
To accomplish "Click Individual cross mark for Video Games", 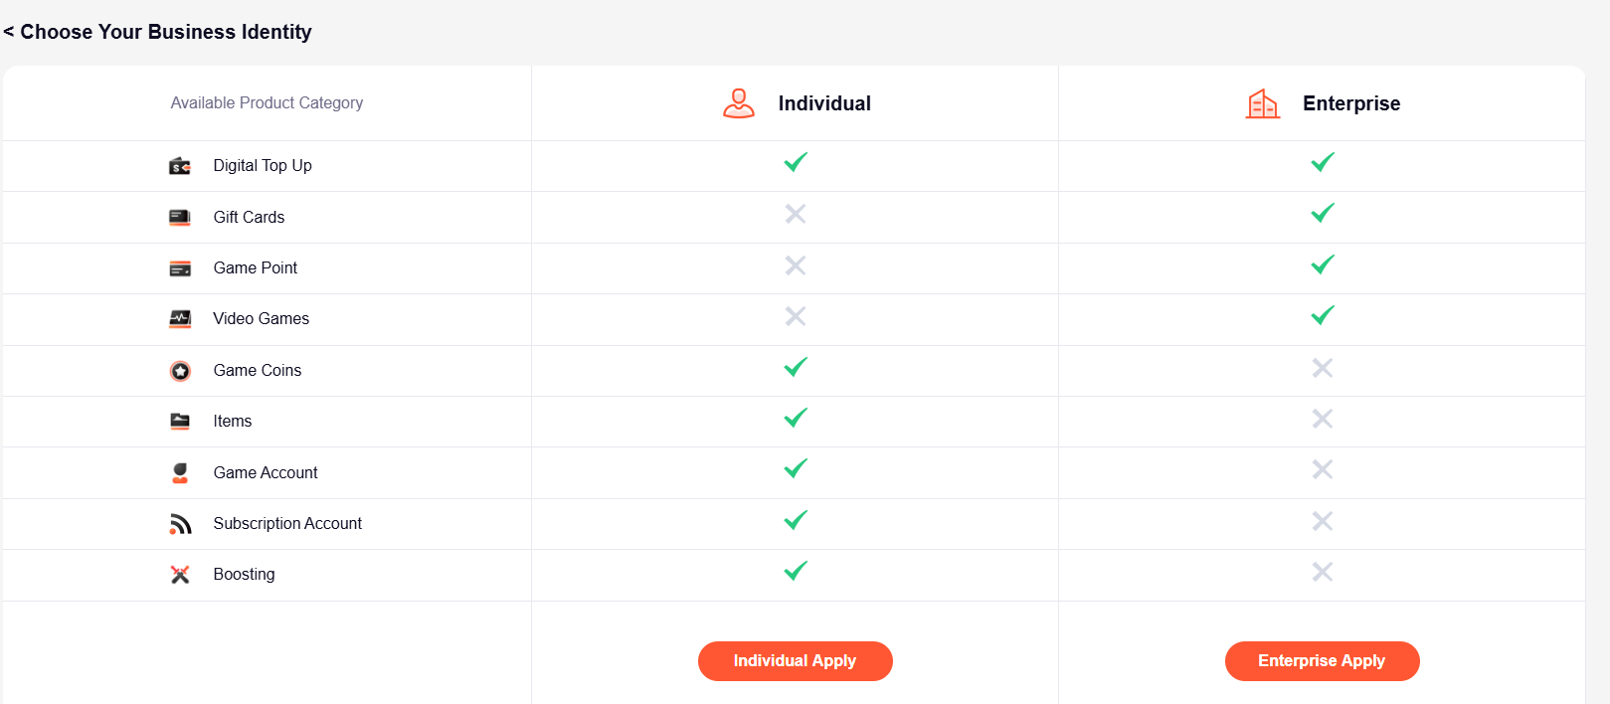I will (x=796, y=316).
